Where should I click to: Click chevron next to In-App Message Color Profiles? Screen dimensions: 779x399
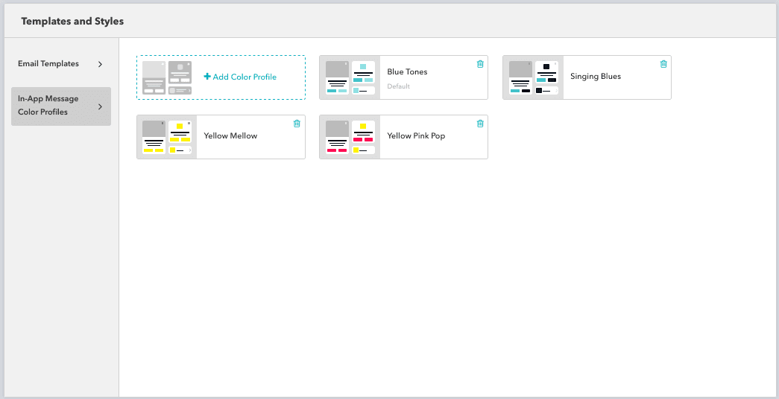(x=101, y=106)
